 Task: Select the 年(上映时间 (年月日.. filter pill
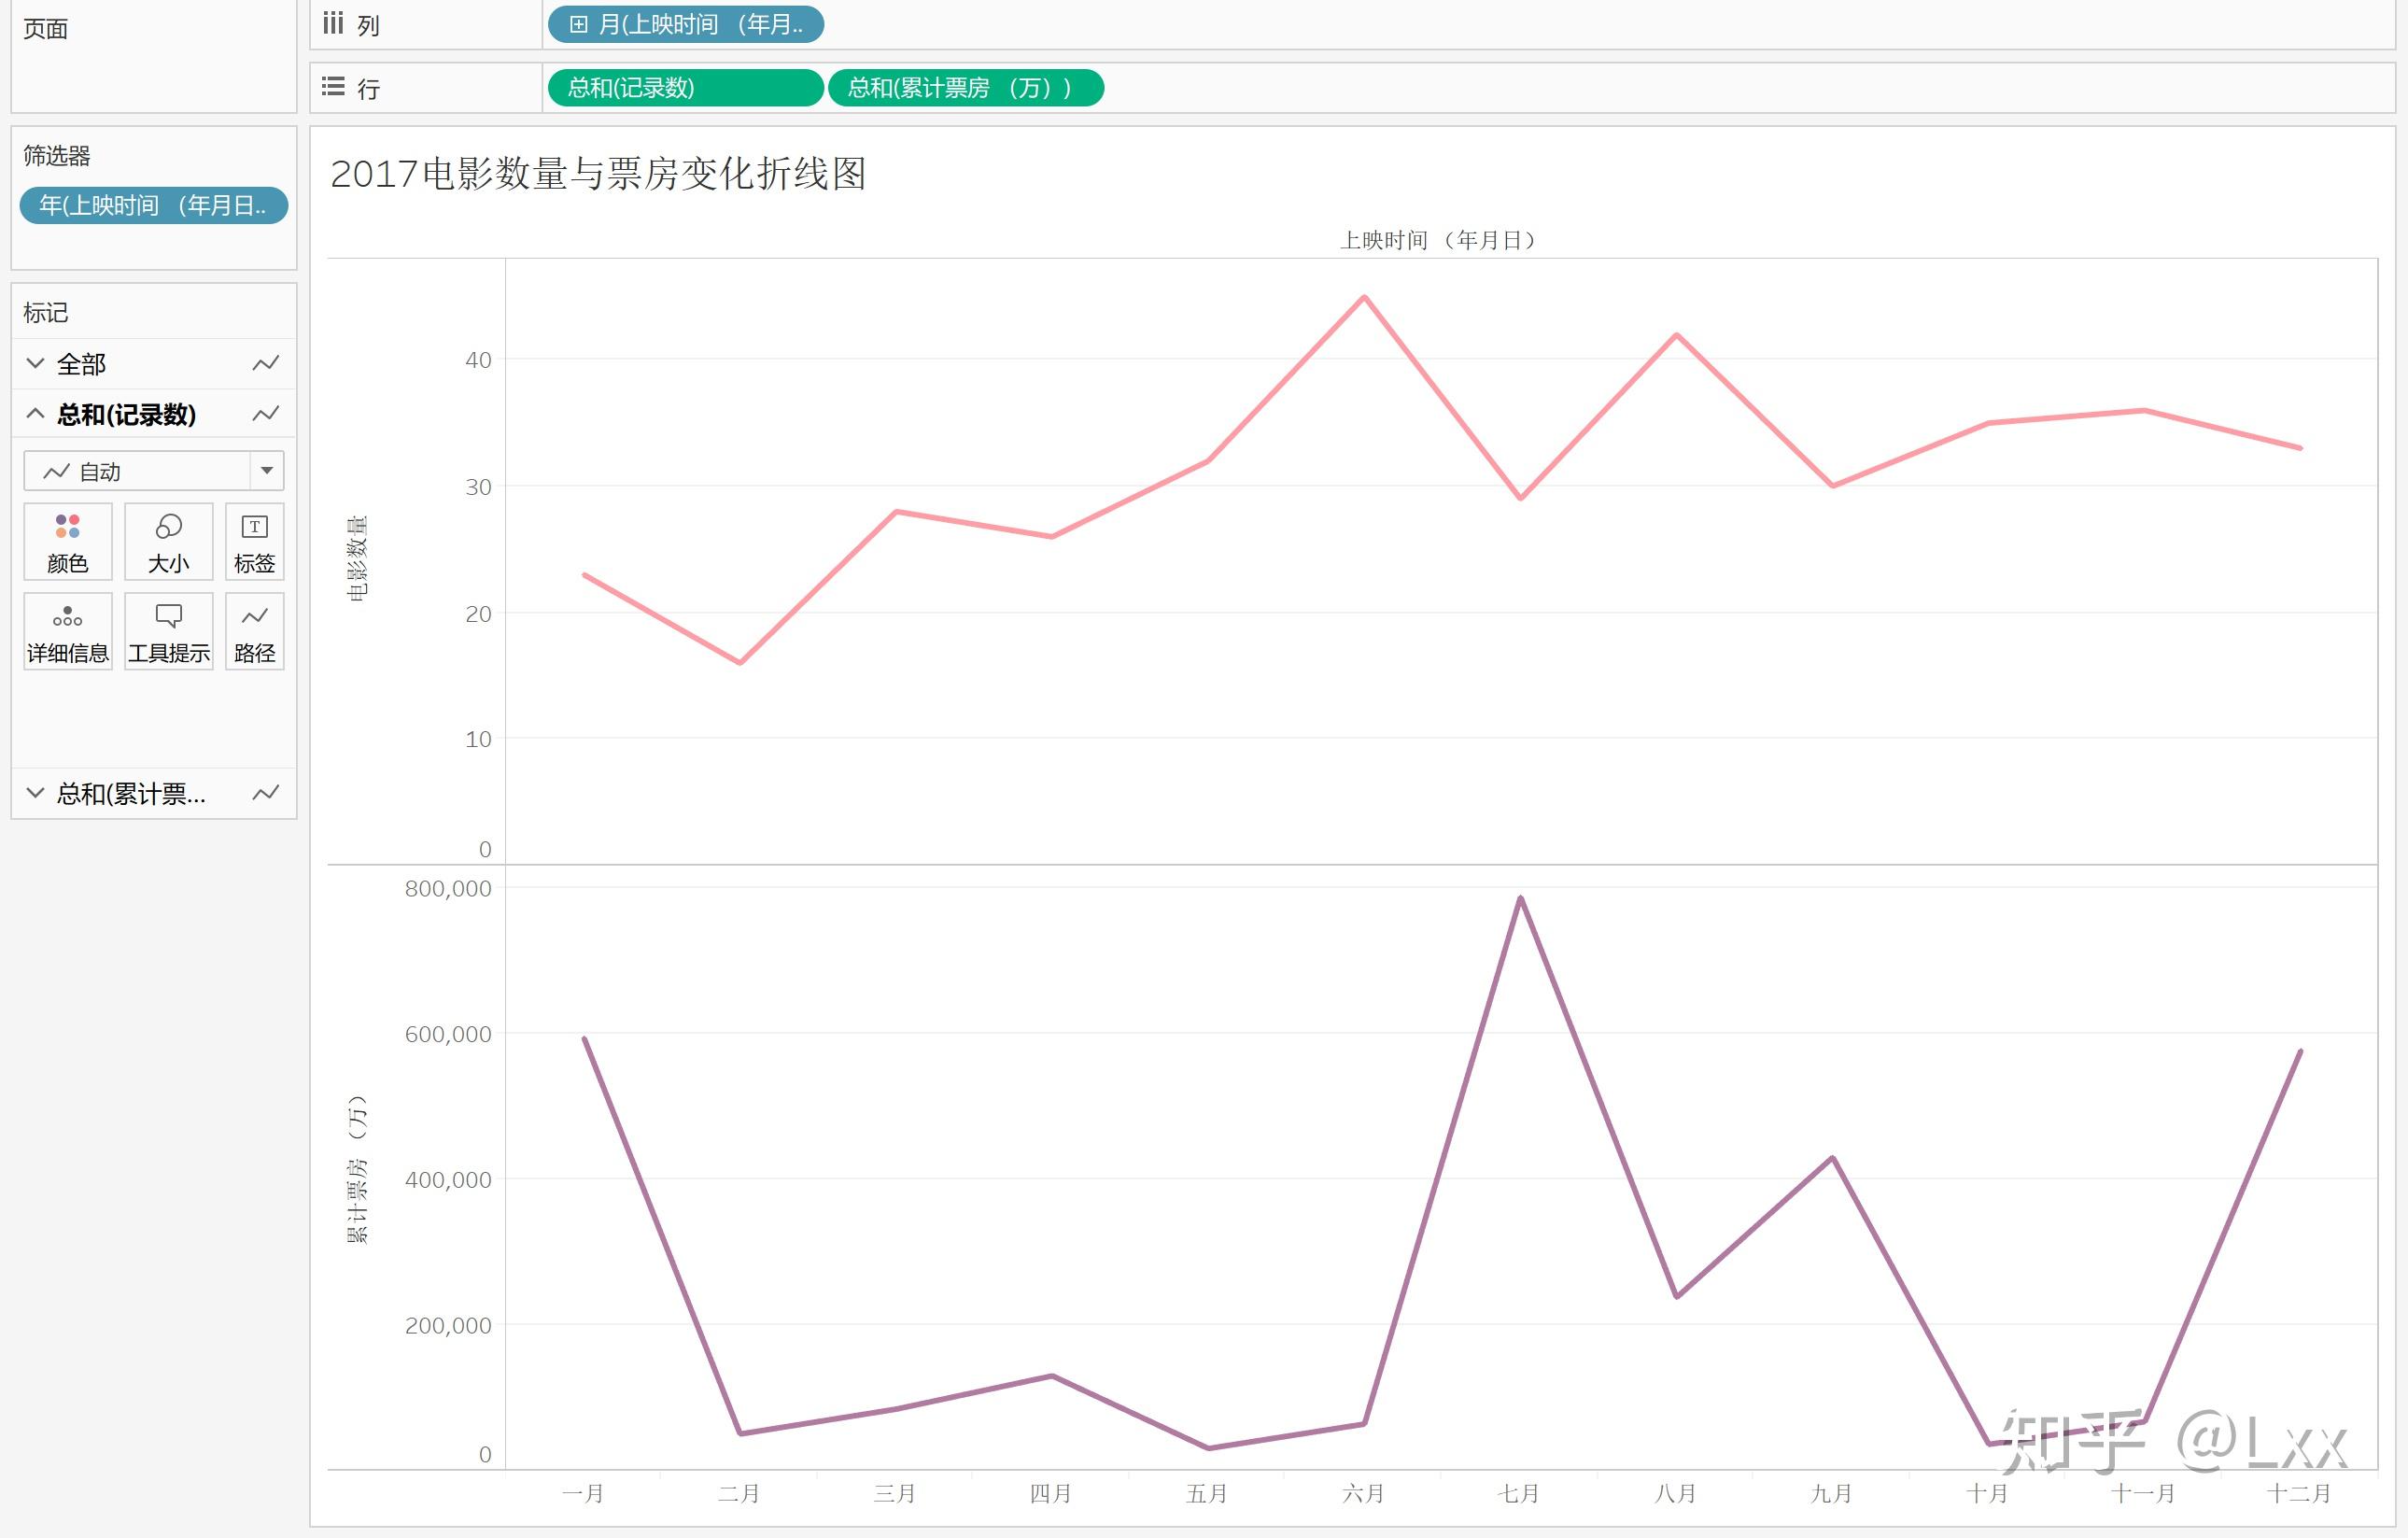pos(154,206)
